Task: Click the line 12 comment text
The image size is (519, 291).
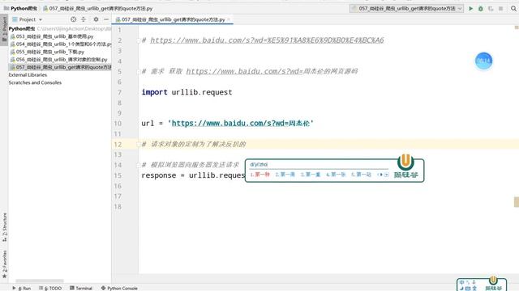Action: click(194, 144)
